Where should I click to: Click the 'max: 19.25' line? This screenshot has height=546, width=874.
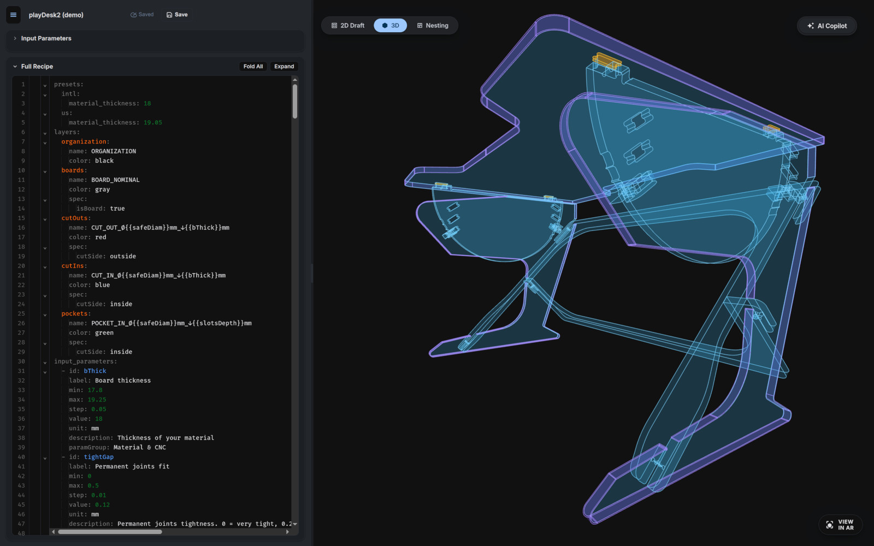[x=87, y=400]
